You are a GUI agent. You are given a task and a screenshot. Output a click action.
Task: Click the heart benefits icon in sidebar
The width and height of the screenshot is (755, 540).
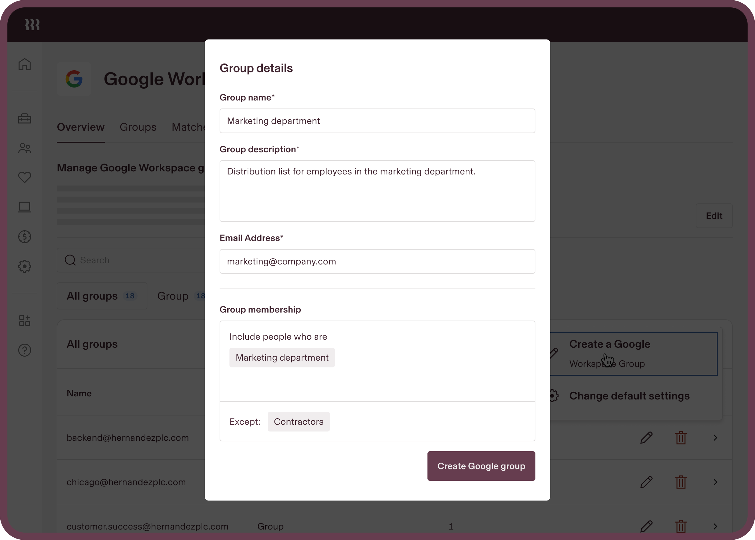pyautogui.click(x=25, y=177)
